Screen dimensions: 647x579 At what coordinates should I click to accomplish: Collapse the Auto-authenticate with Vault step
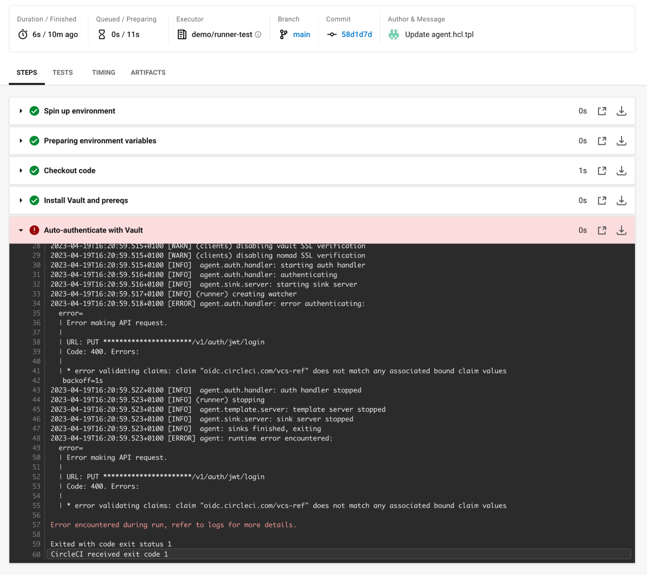(x=21, y=230)
